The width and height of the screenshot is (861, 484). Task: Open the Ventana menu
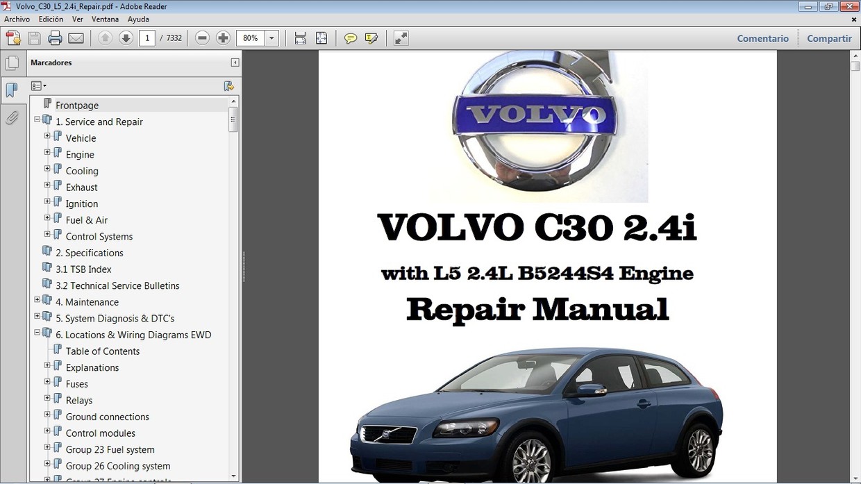pyautogui.click(x=105, y=19)
